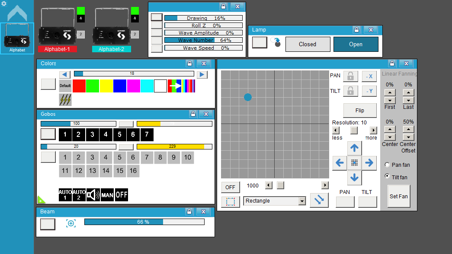Open the settings gear icon

click(4, 3)
